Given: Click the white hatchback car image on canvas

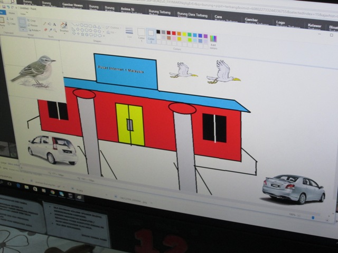Looking at the screenshot, I should 53,149.
